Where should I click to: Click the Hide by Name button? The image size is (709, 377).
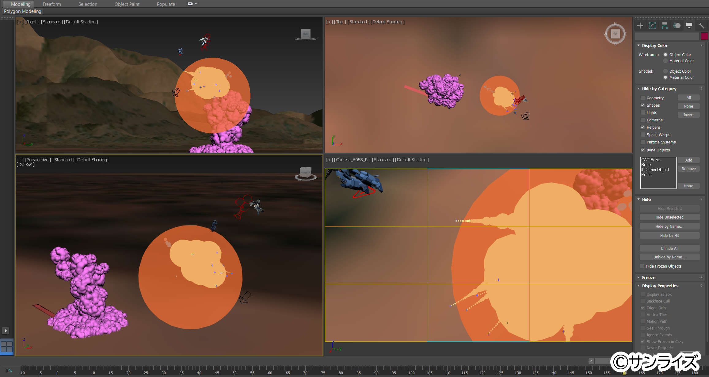pyautogui.click(x=669, y=226)
